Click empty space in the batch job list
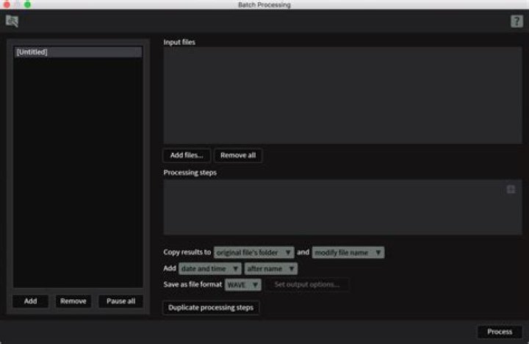 (77, 176)
